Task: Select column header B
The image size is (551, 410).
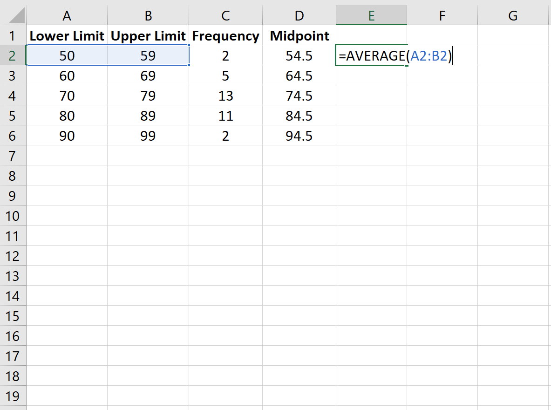Action: coord(148,15)
